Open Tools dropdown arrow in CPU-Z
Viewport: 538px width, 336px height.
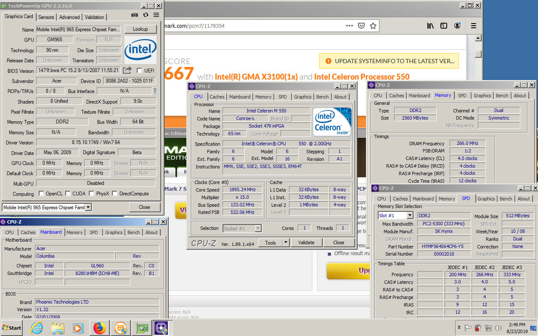click(286, 243)
